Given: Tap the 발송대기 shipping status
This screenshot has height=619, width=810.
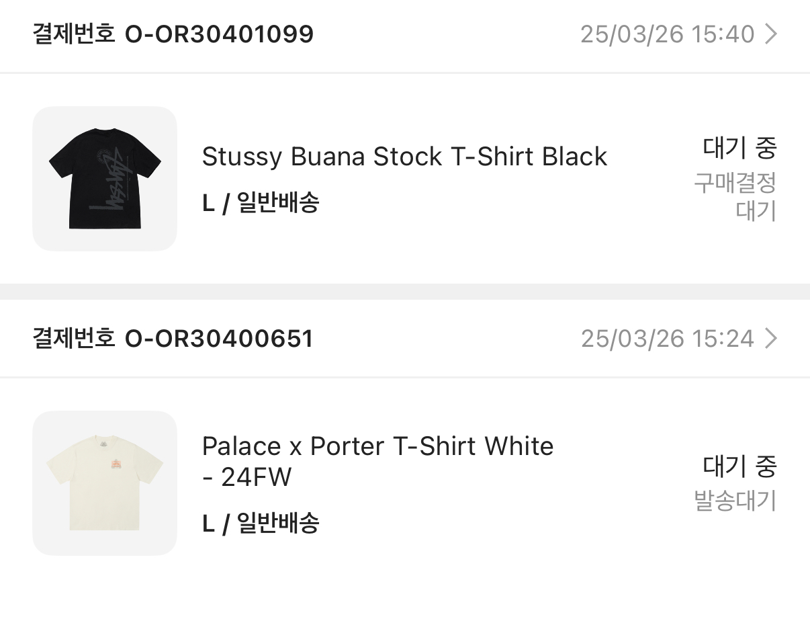Looking at the screenshot, I should (x=735, y=501).
